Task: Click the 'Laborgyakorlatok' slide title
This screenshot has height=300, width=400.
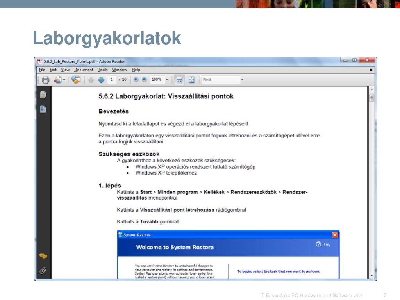Action: pyautogui.click(x=107, y=38)
